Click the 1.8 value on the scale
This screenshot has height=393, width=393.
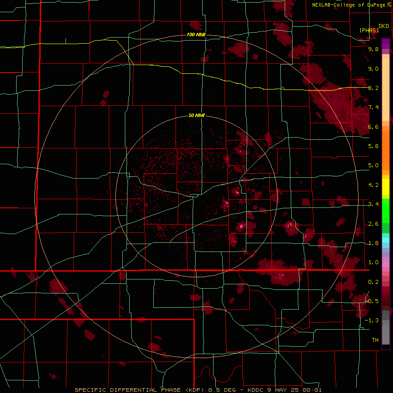[x=373, y=243]
